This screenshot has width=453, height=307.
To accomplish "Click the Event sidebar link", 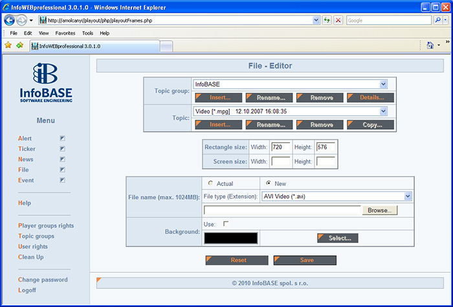I will point(26,180).
